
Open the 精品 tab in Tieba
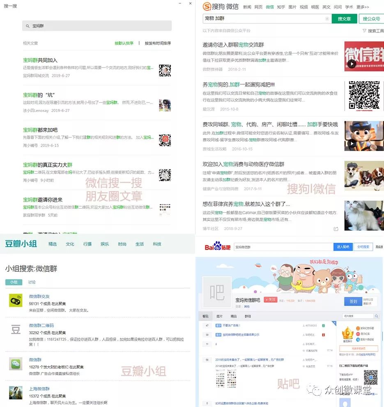pos(233,316)
